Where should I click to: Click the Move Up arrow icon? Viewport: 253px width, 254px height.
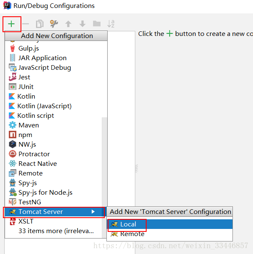68,24
